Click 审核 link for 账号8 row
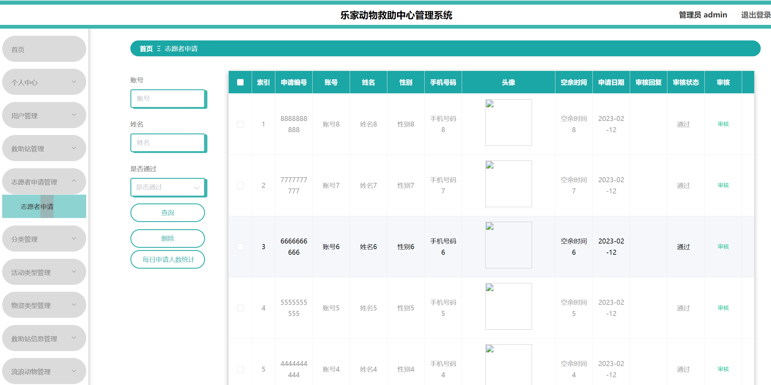 pos(723,124)
